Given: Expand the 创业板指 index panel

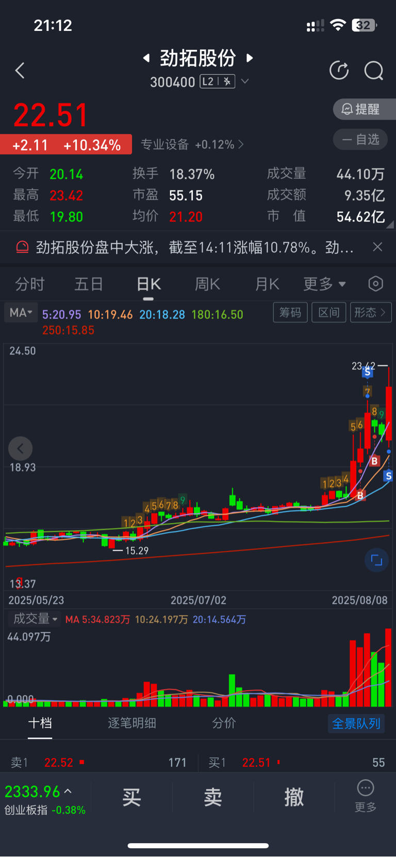Looking at the screenshot, I should [x=45, y=799].
